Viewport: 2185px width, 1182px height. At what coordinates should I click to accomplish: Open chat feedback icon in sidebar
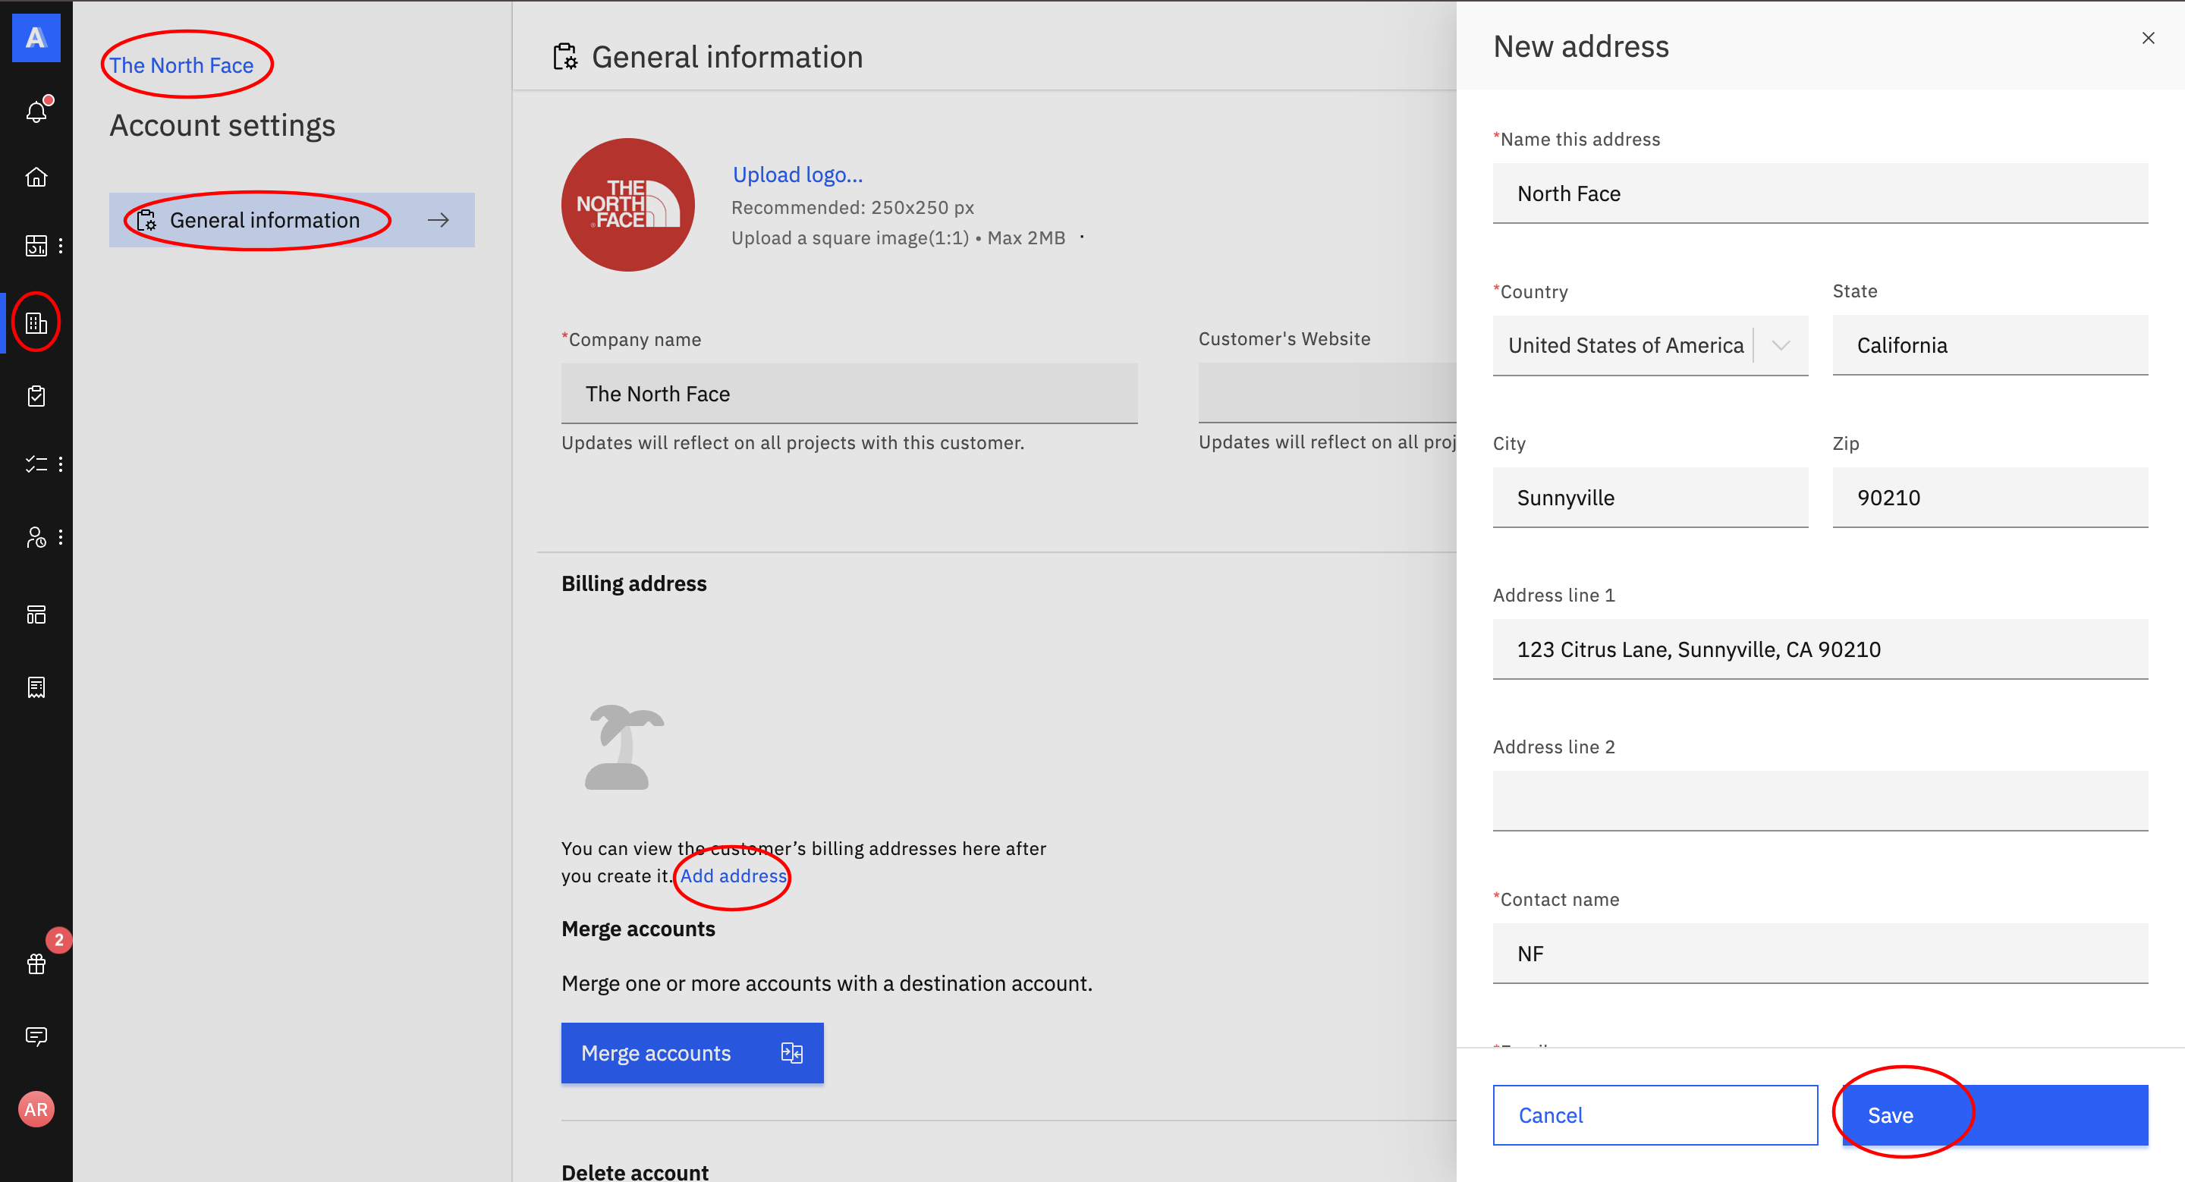pos(36,1036)
